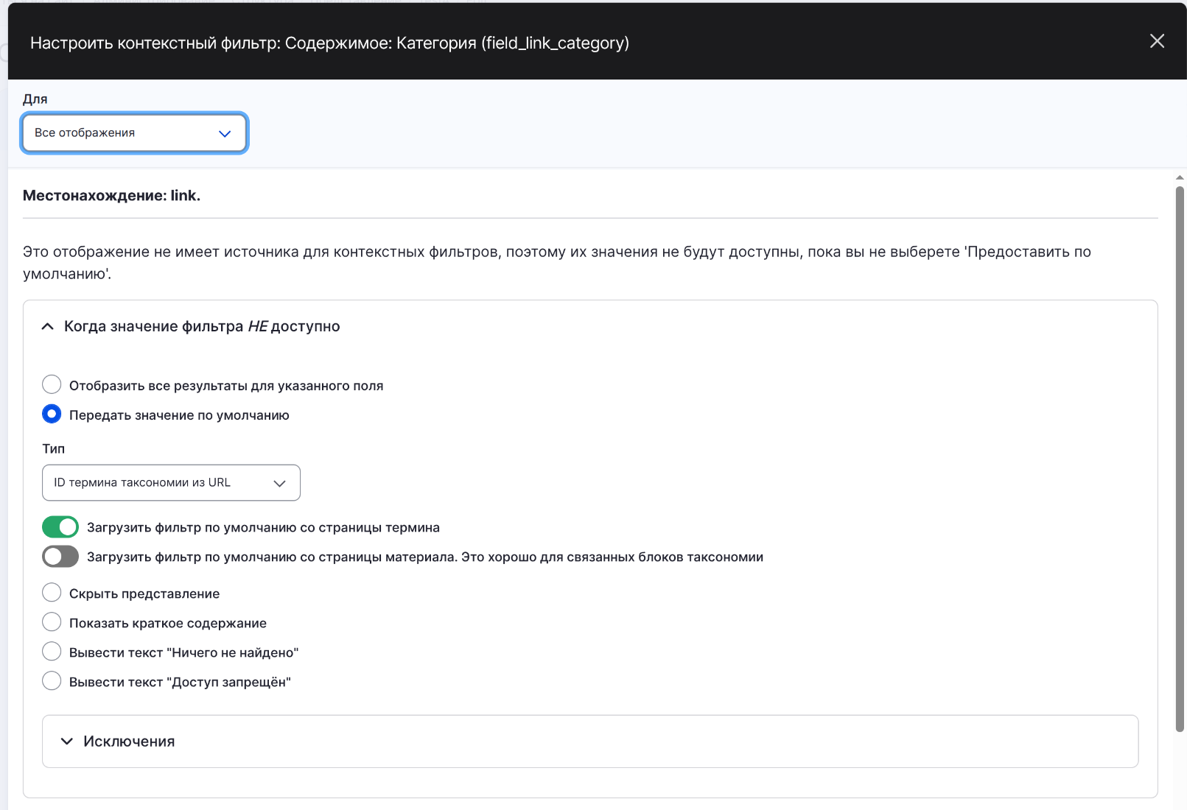Select 'Передать значение по умолчанию' radio
The width and height of the screenshot is (1187, 810).
[52, 414]
